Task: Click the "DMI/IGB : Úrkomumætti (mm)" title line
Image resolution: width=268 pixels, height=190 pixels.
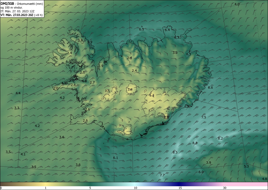Action: tap(22, 3)
